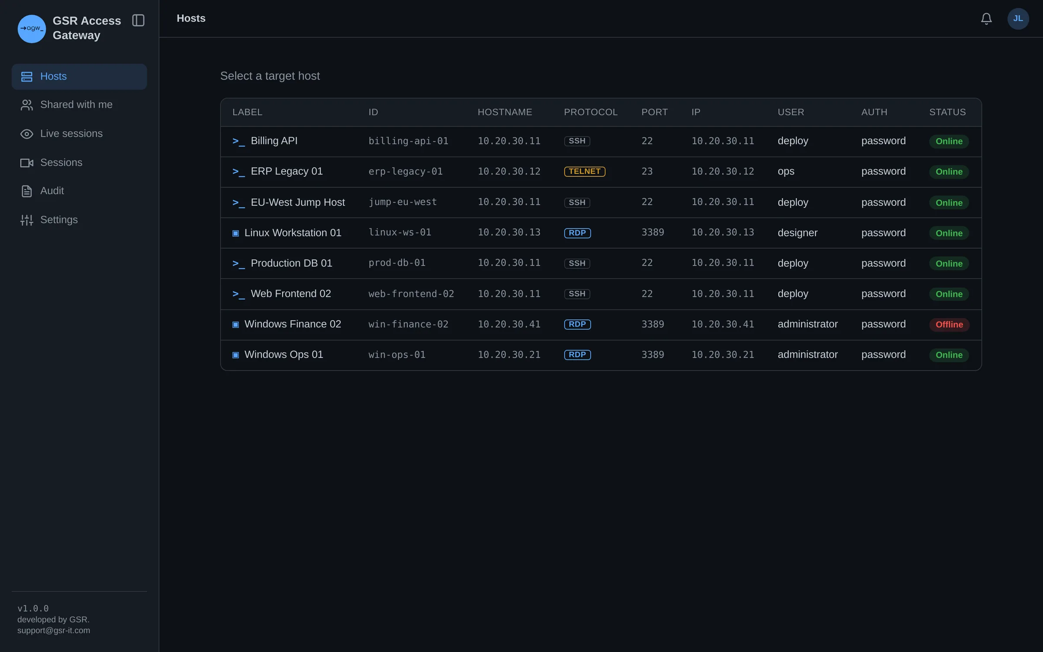This screenshot has width=1043, height=652.
Task: Click the Offline status badge
Action: 949,325
